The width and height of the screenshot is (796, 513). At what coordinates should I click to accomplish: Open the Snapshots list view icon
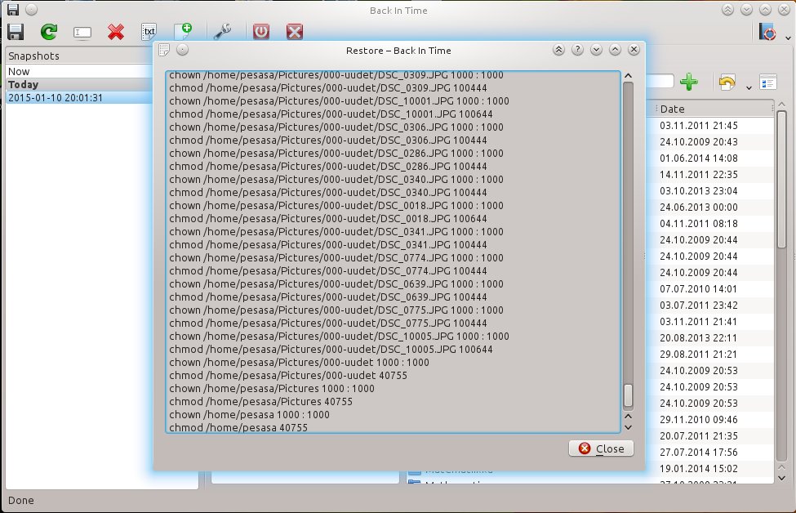pos(768,82)
